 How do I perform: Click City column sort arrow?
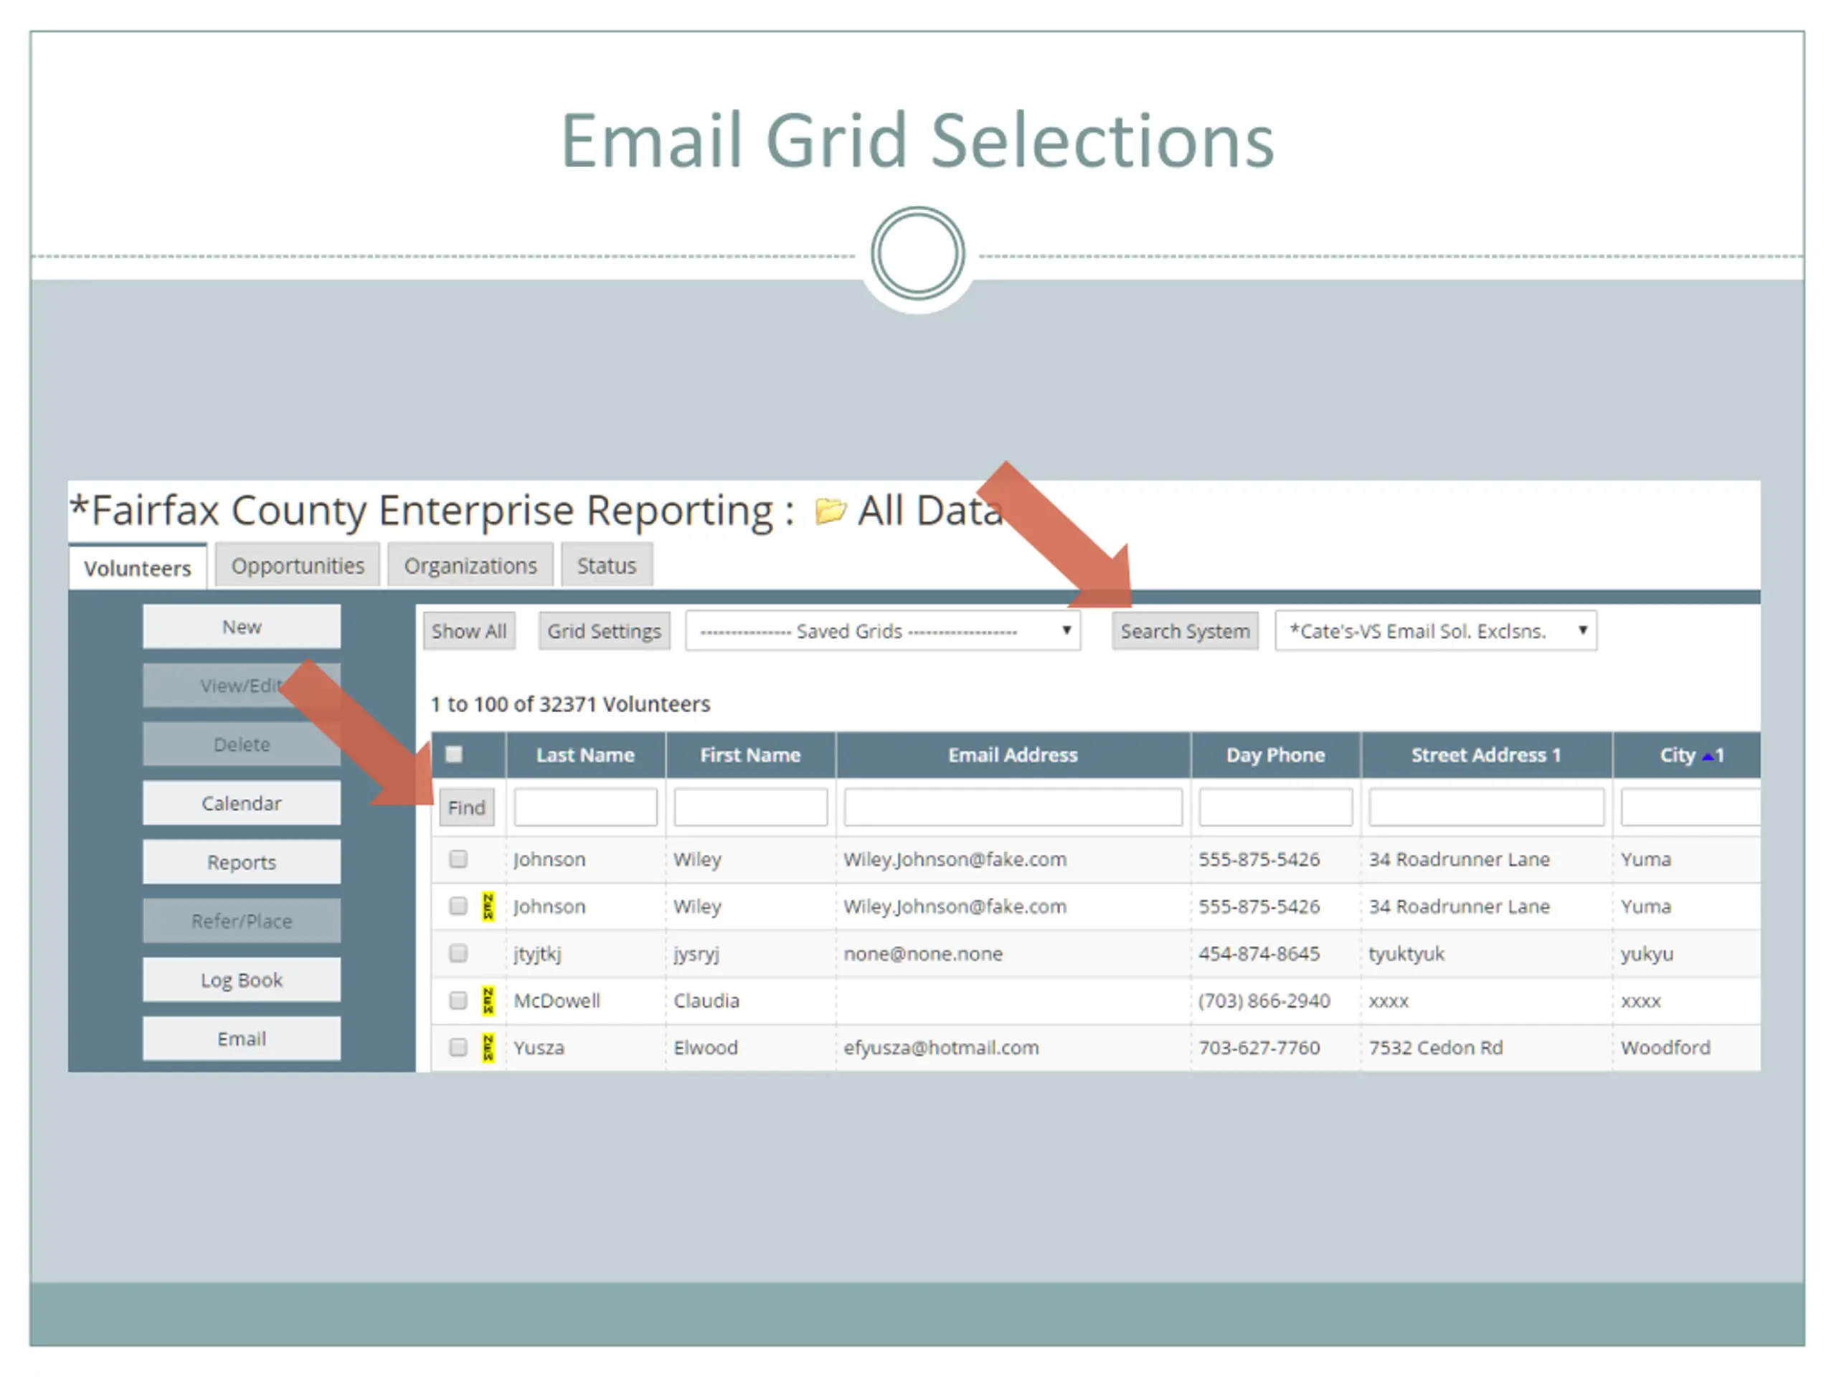pyautogui.click(x=1708, y=756)
